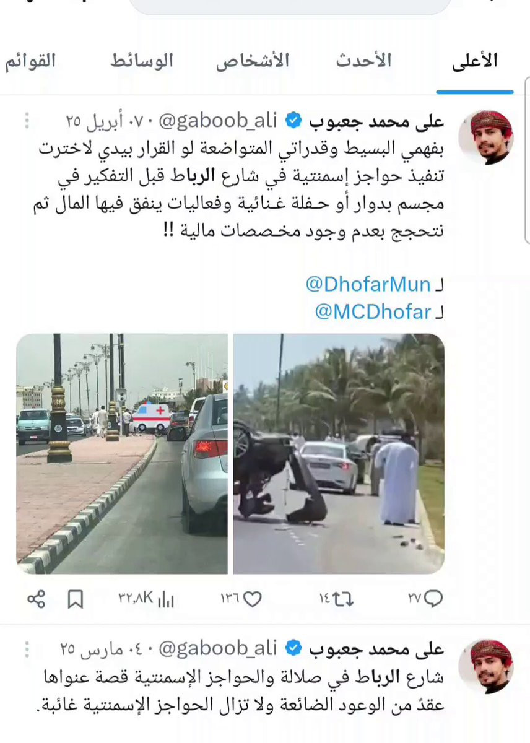The image size is (530, 743).
Task: Open ambulance street photo
Action: (122, 454)
